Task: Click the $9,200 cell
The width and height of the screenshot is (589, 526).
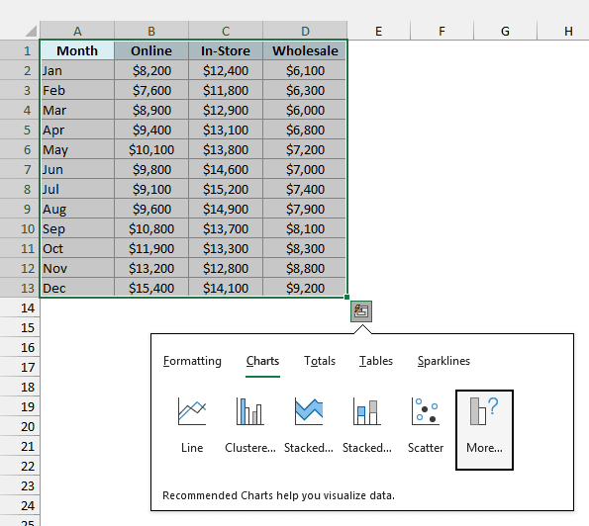Action: [x=305, y=288]
